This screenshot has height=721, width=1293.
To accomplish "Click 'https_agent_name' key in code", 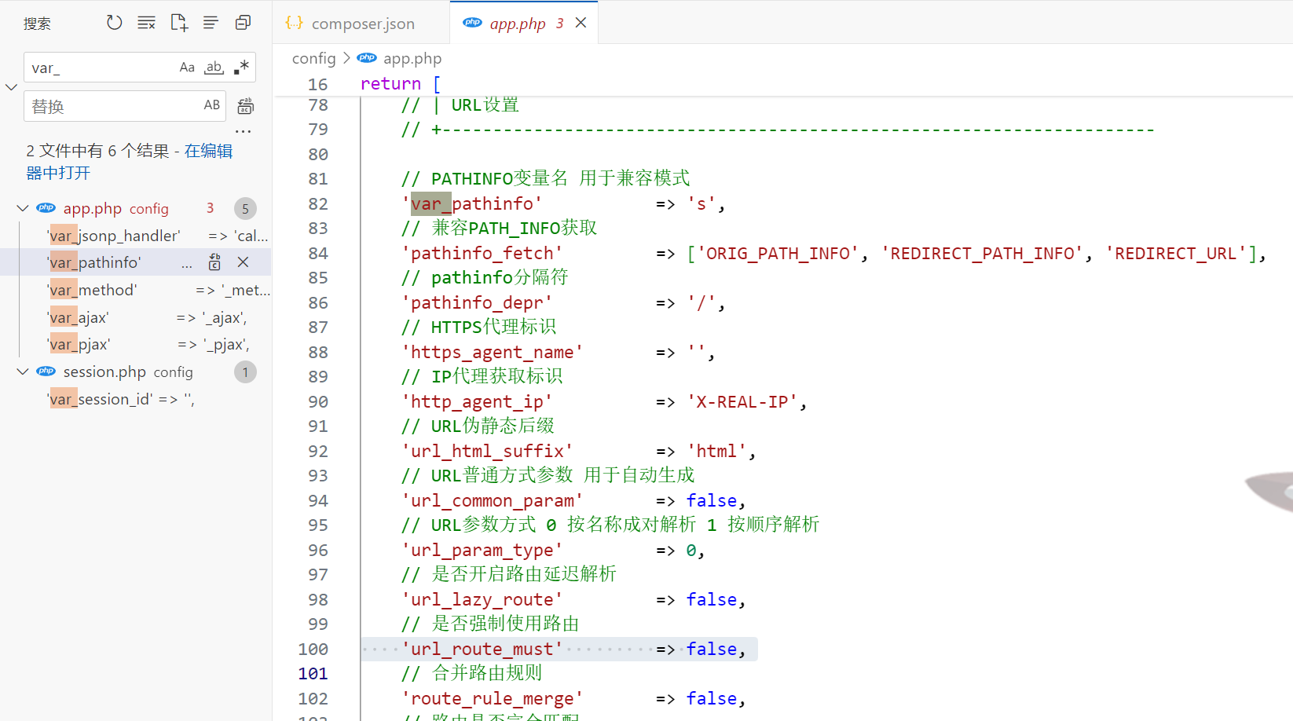I will pyautogui.click(x=492, y=352).
